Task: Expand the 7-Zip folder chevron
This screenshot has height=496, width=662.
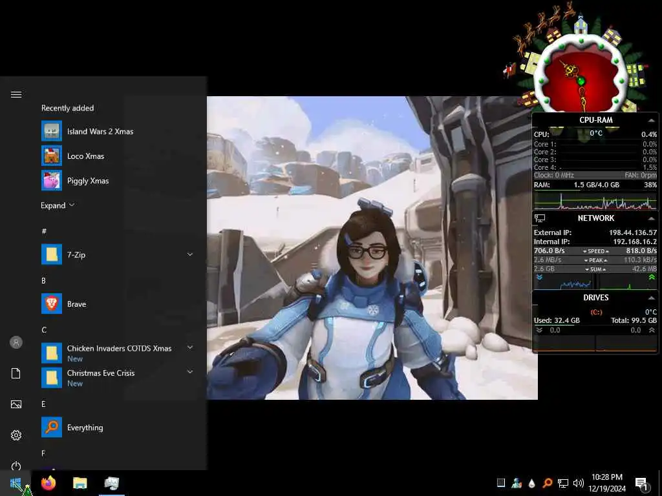Action: point(190,254)
